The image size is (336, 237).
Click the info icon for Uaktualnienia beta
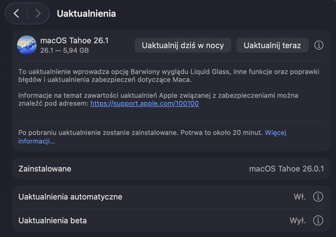(x=318, y=220)
